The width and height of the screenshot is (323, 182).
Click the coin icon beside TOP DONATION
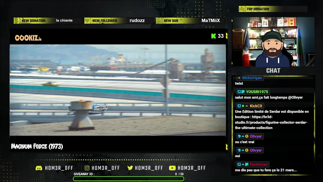pos(242,9)
